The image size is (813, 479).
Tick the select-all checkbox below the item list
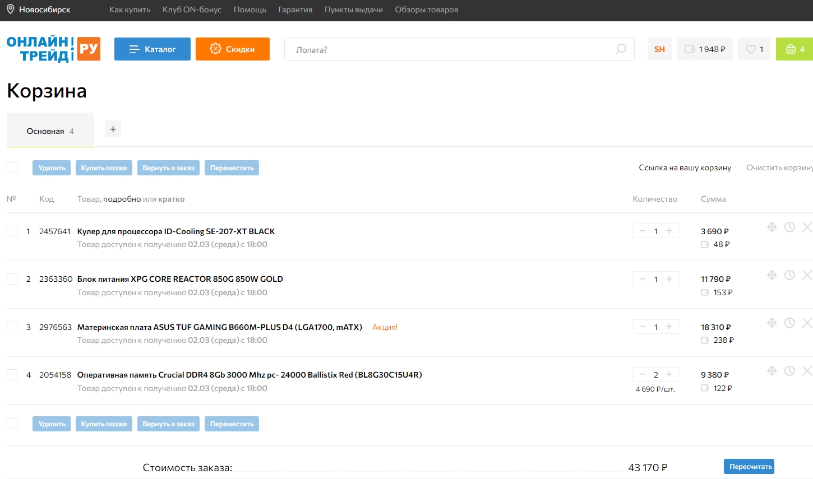click(x=12, y=424)
